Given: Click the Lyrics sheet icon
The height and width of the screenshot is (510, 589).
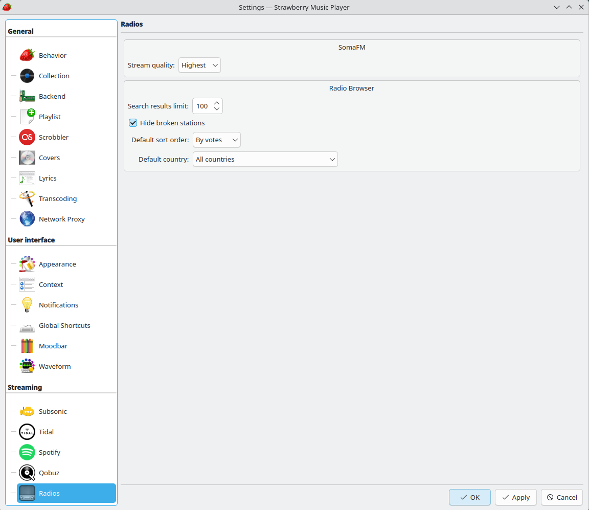Looking at the screenshot, I should tap(27, 178).
